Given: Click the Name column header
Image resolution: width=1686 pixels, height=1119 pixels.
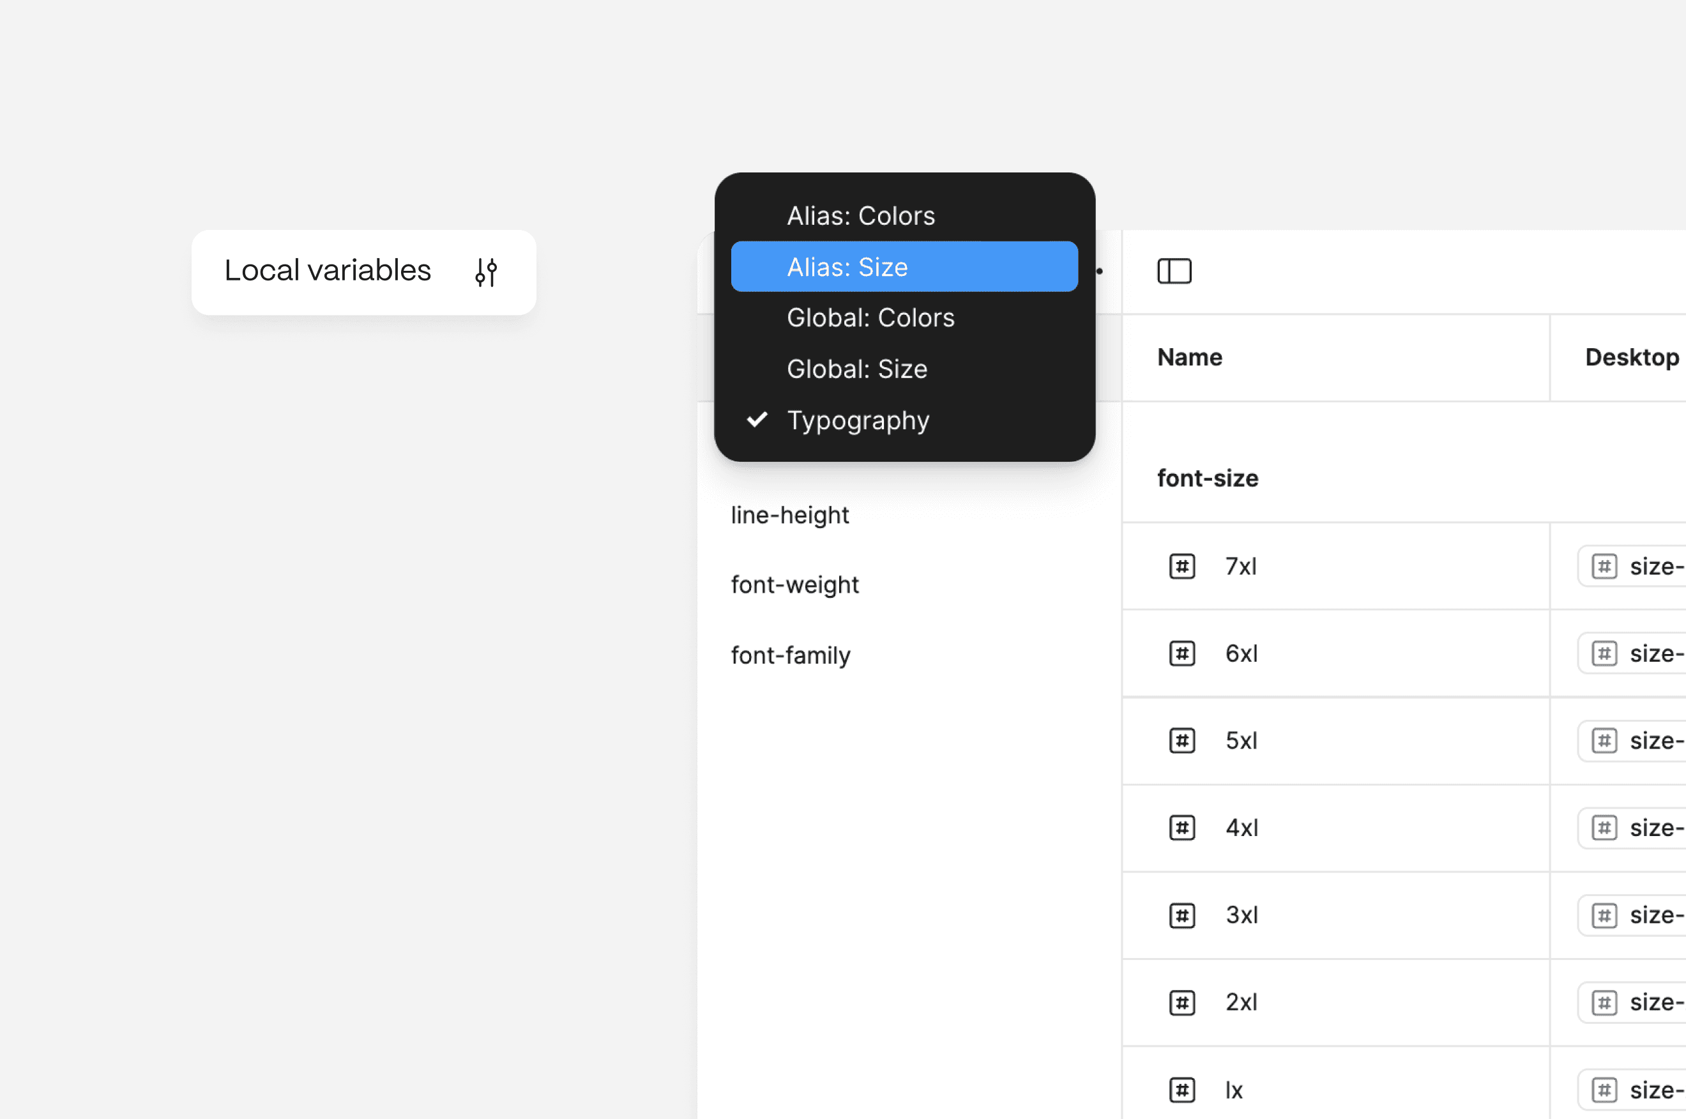Looking at the screenshot, I should 1189,358.
